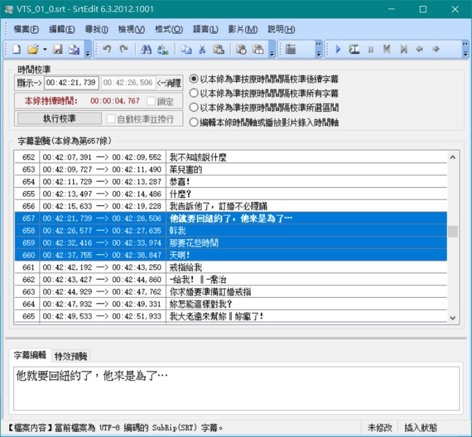Select subtitle row 656 我告訴他了,訂婚不必隱瞞
Screen dimensions: 472x437
230,206
